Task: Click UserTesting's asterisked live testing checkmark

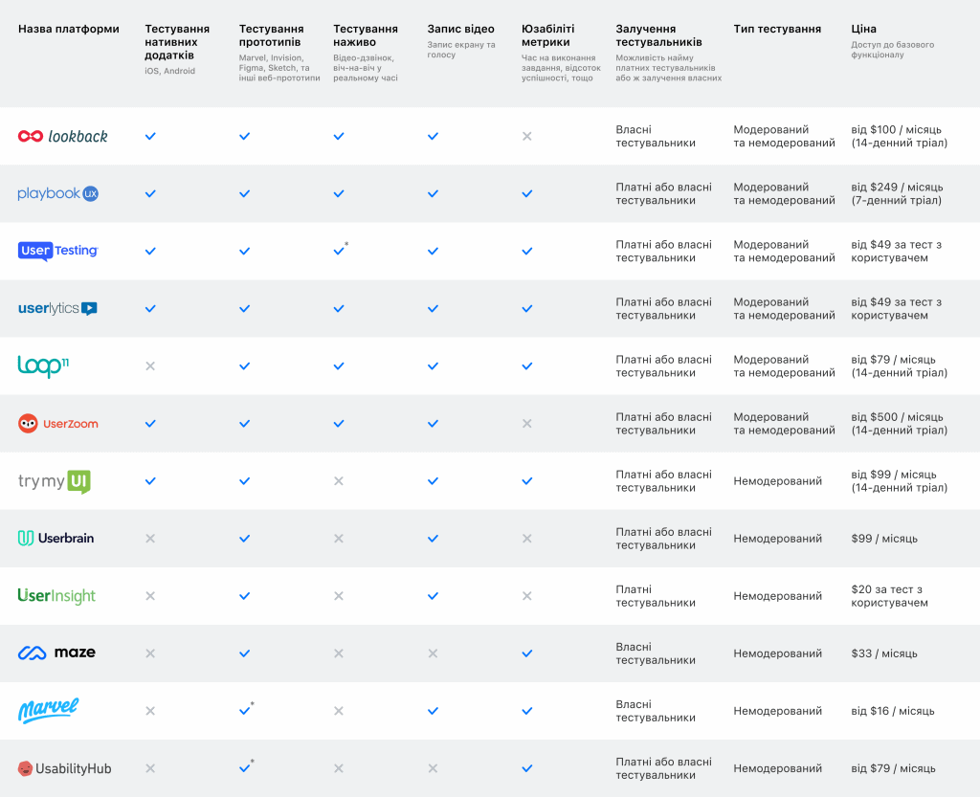Action: tap(340, 250)
